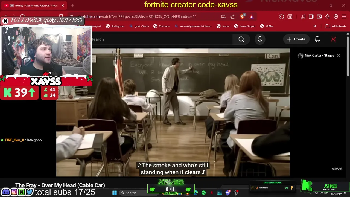Open OBS Studio from the taskbar
350x197 pixels.
[x=236, y=193]
